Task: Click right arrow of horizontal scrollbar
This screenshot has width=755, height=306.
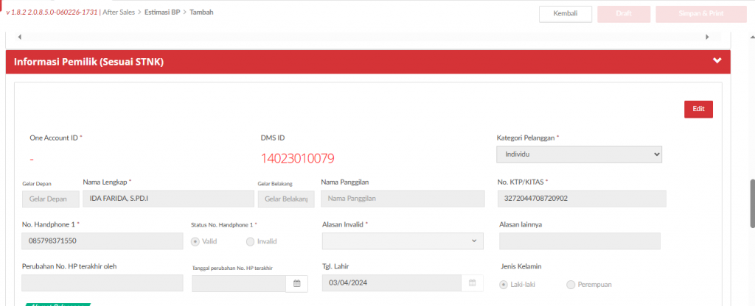Action: click(707, 37)
